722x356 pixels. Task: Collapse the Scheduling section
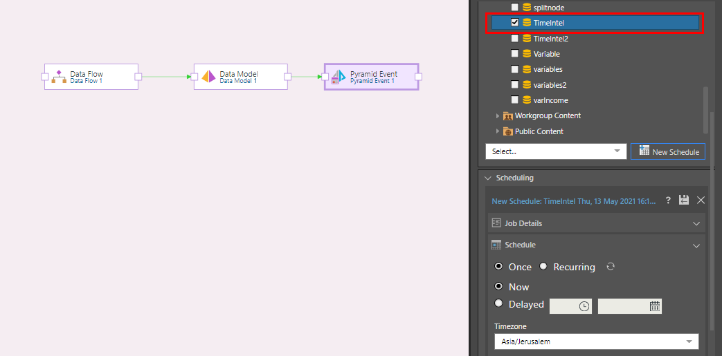coord(488,178)
